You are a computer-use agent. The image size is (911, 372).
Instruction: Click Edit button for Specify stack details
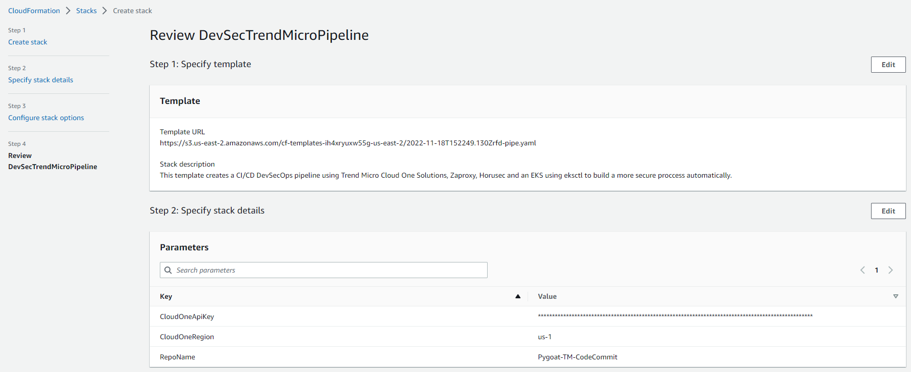(x=888, y=211)
